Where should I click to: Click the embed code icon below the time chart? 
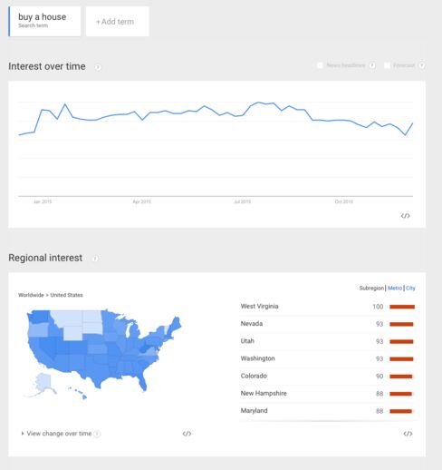405,216
